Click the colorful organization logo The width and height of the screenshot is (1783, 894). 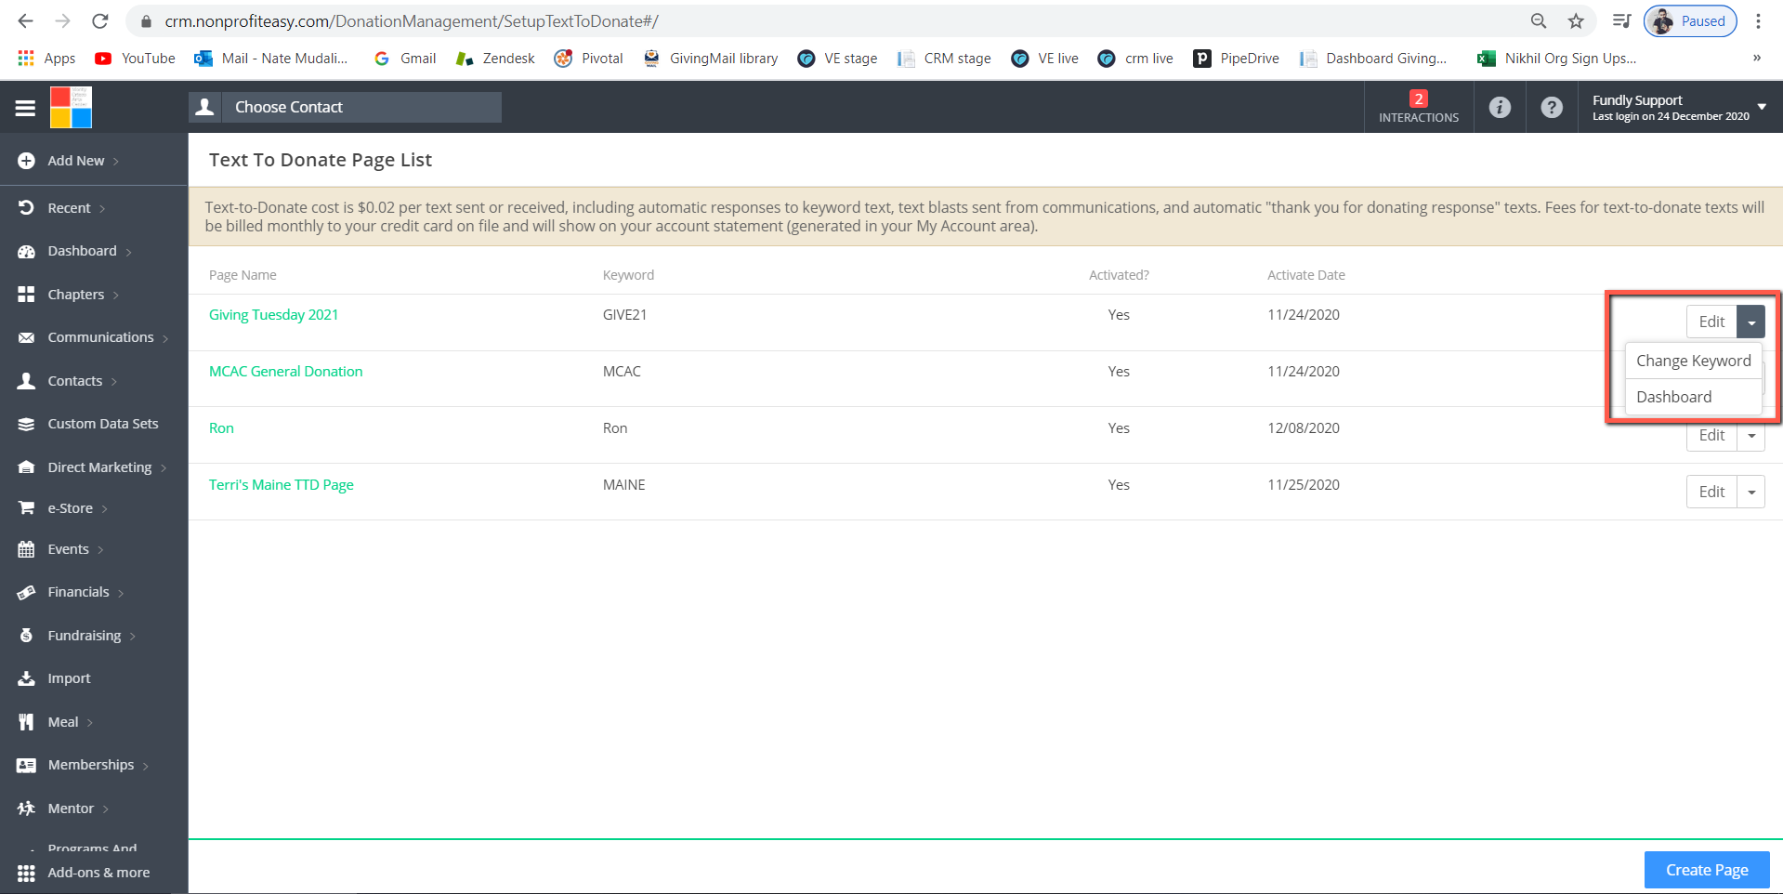pos(71,107)
